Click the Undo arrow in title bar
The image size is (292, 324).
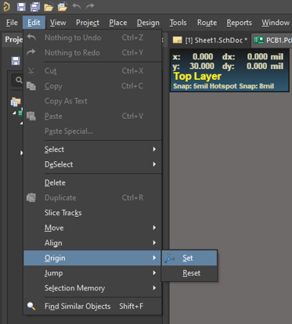click(77, 6)
